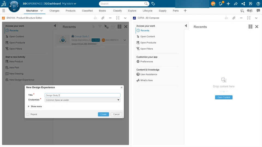Viewport: 262px width, 147px height.
Task: Minimize the CATIA 3D Compose widget
Action: pos(241,18)
